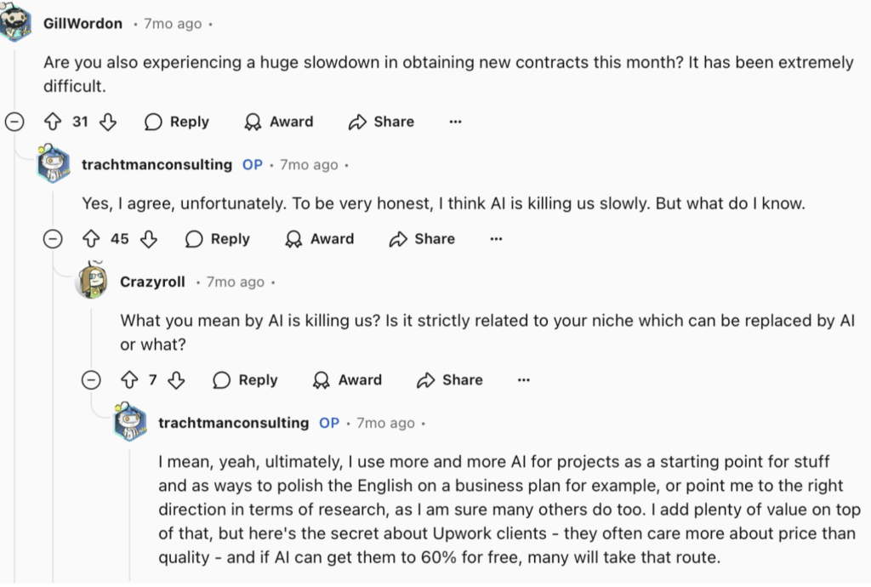Upvote trachtmanconsulting's comment with 45 votes
The image size is (871, 587).
point(93,239)
